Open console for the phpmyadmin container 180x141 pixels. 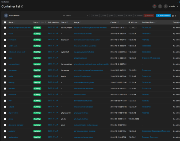55,113
